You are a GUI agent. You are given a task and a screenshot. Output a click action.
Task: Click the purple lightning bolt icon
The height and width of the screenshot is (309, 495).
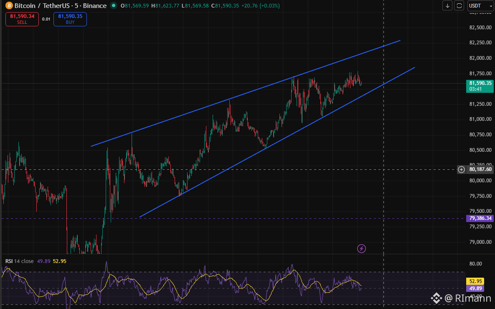[361, 249]
